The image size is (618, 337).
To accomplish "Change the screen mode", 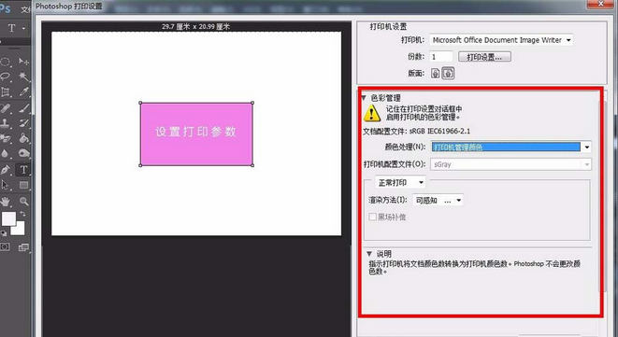I will point(23,247).
